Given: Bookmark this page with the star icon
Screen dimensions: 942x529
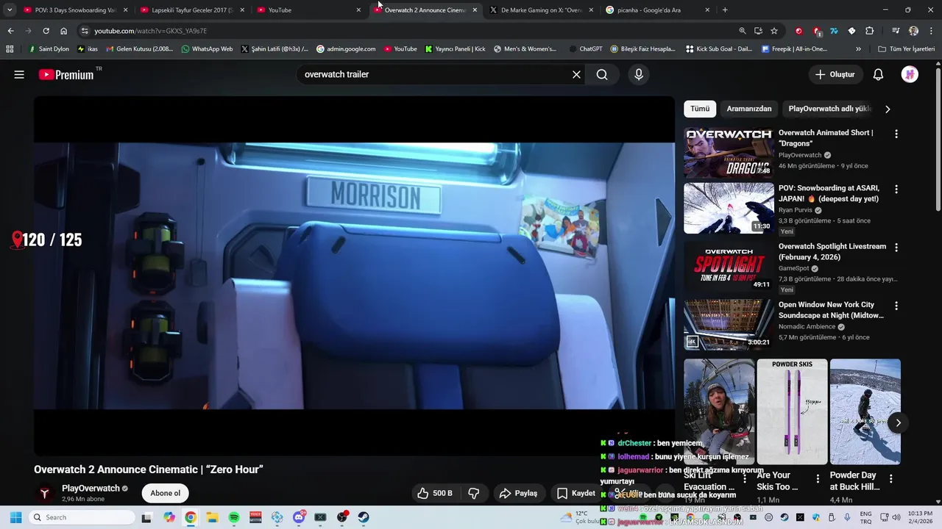Looking at the screenshot, I should [x=774, y=31].
